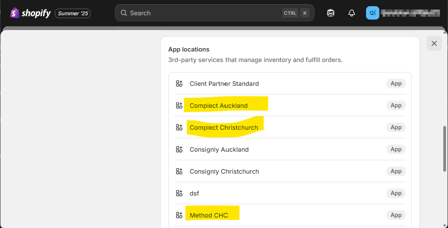448x228 pixels.
Task: Open the Sidekick assistant icon
Action: (x=331, y=13)
